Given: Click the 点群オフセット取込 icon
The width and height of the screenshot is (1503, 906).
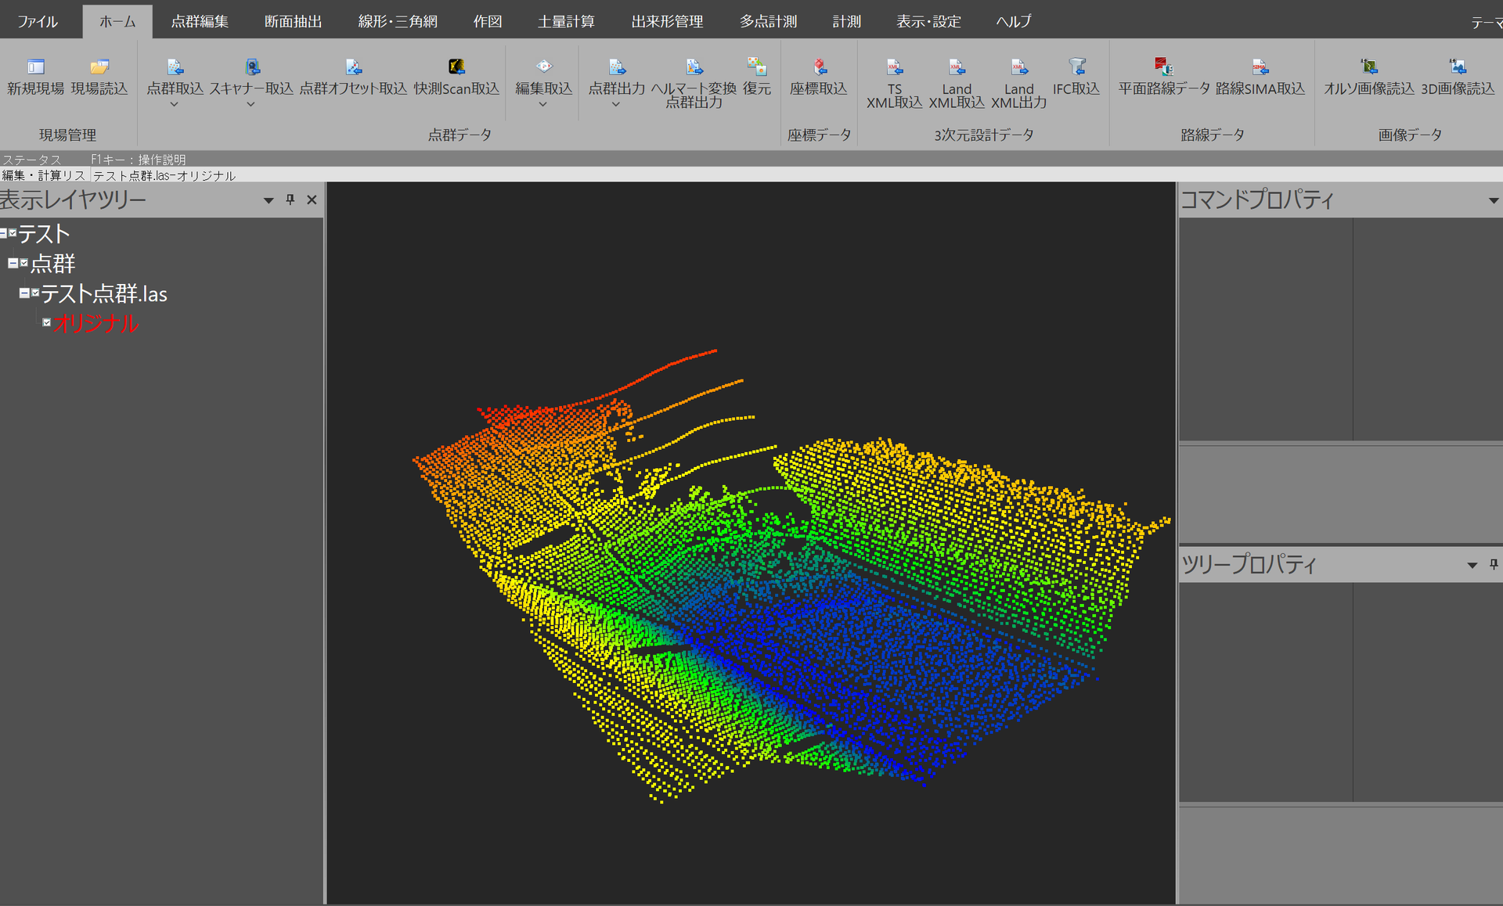Looking at the screenshot, I should [353, 67].
